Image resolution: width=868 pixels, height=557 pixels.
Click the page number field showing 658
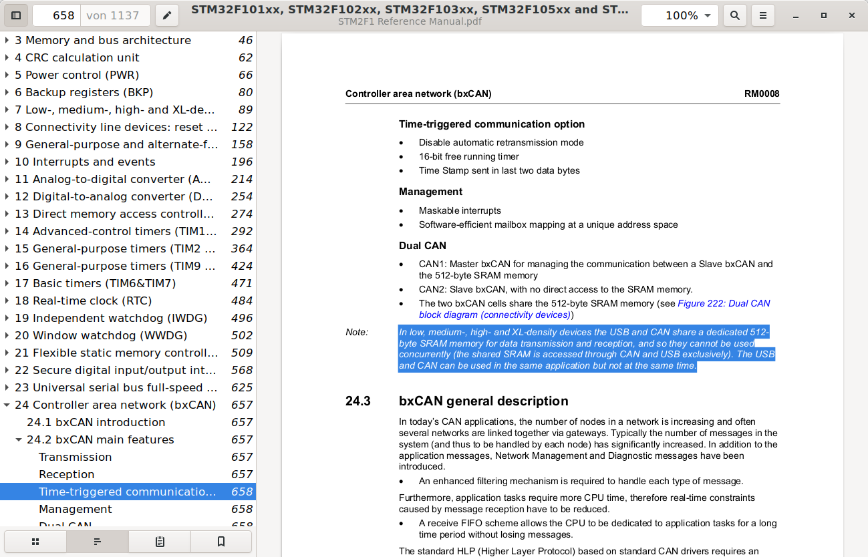[x=57, y=15]
